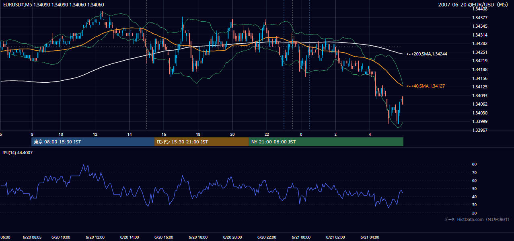Click the 6/21 02:00 time label
The height and width of the screenshot is (241, 514).
(335, 237)
